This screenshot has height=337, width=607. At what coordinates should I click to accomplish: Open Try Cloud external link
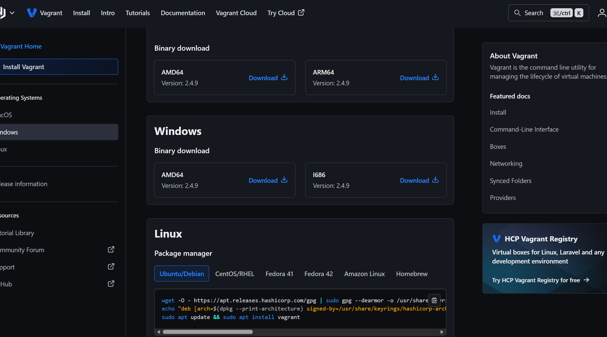point(286,13)
